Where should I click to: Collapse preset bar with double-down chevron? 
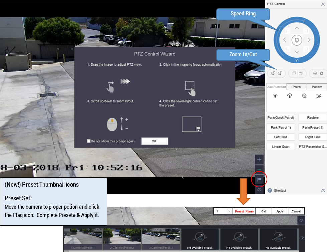pyautogui.click(x=301, y=220)
